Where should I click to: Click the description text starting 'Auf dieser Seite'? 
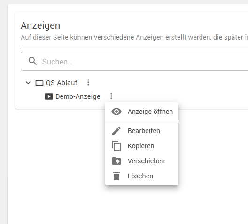134,37
